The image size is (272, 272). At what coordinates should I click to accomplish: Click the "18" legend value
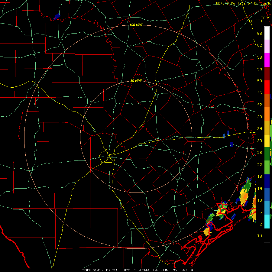tap(260, 176)
